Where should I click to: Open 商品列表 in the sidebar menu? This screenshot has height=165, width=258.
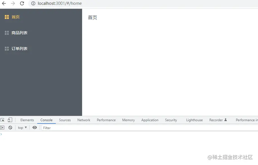19,33
